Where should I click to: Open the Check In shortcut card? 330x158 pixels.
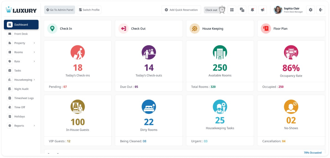[x=78, y=28]
